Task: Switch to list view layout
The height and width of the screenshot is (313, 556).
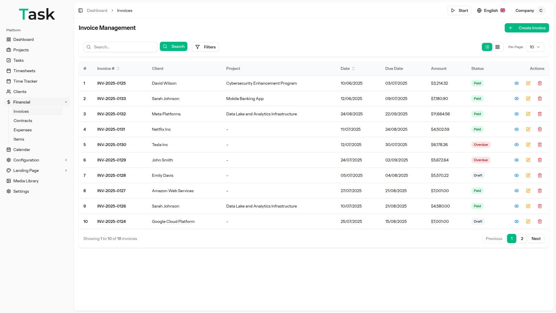Action: pos(487,47)
